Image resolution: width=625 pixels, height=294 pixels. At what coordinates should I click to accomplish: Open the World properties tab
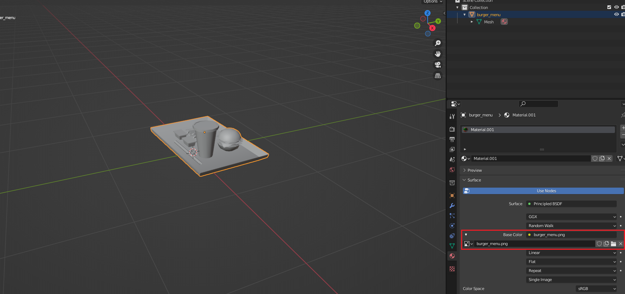[x=452, y=170]
